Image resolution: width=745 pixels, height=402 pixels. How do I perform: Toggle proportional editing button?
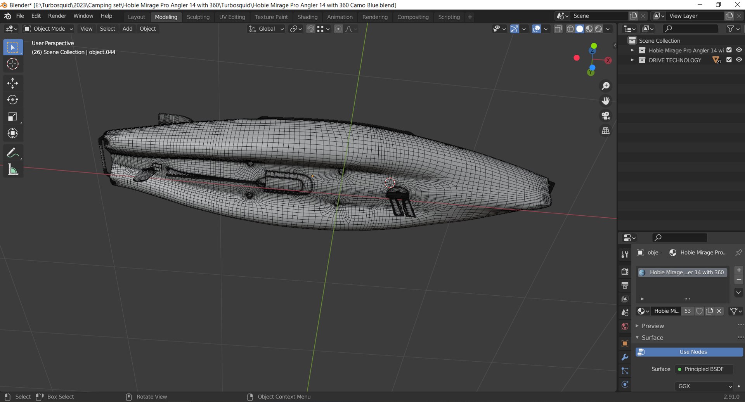click(338, 29)
